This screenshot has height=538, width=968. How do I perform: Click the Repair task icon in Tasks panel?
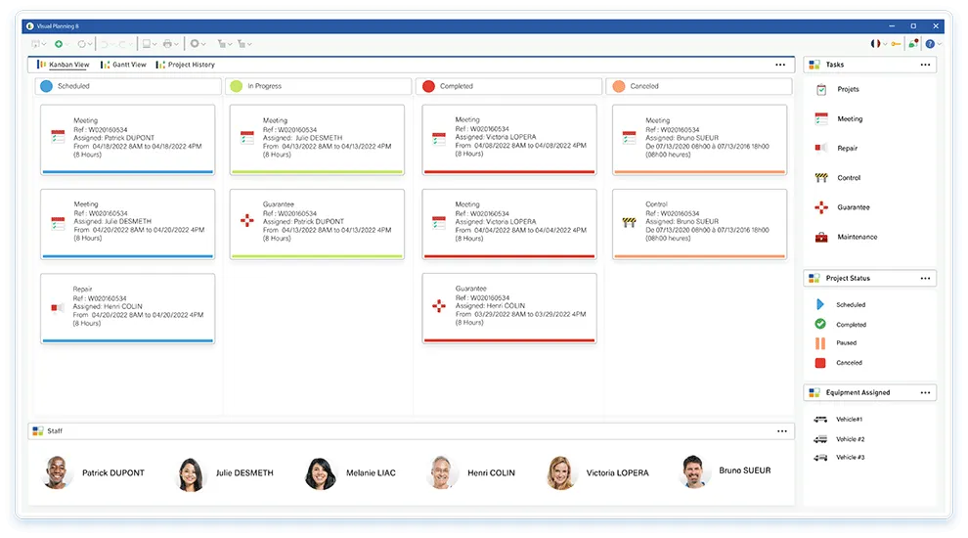pos(821,149)
